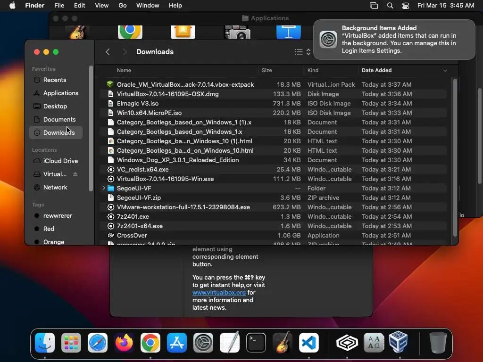Select VC_redist.x64.exe file
The height and width of the screenshot is (362, 483).
click(x=274, y=169)
